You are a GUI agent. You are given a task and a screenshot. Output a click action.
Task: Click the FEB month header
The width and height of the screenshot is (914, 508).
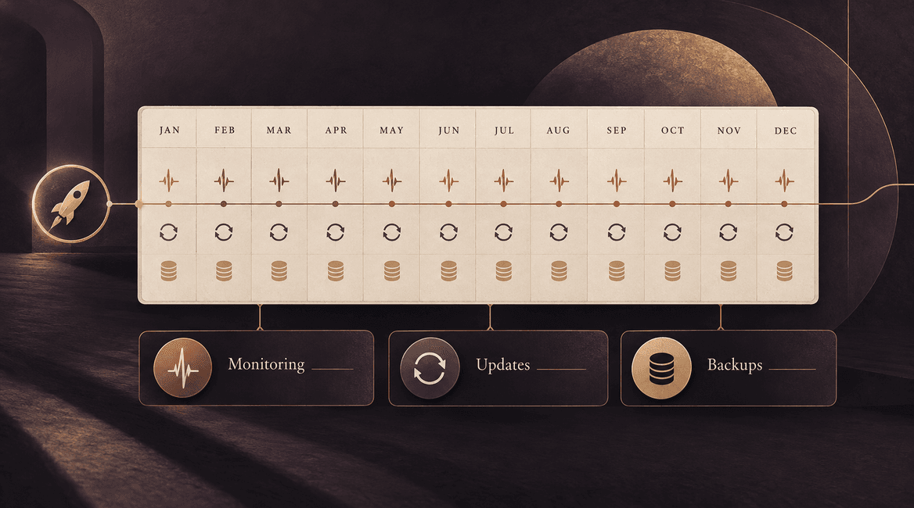coord(225,131)
